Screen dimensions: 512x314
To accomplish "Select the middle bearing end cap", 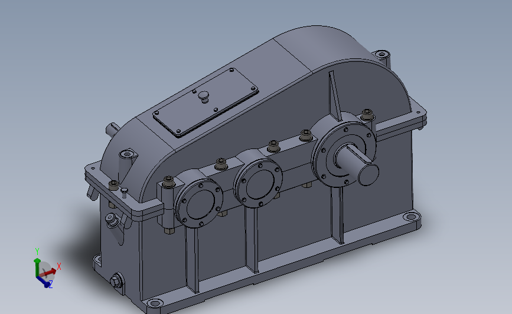I will (x=258, y=184).
